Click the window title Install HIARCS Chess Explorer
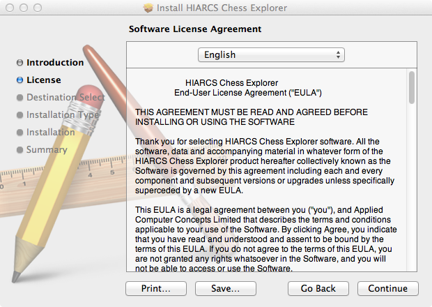 coord(223,8)
